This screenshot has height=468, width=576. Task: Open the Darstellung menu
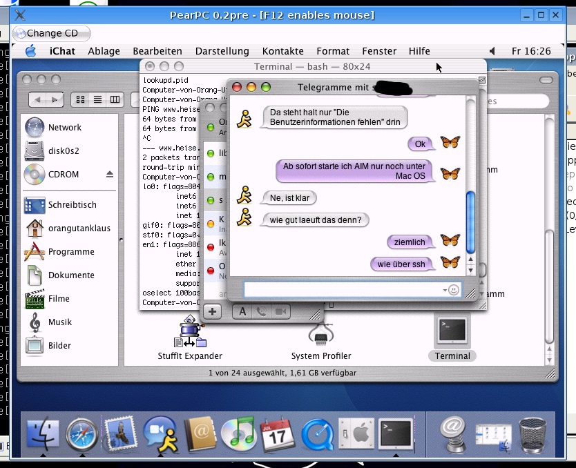222,51
